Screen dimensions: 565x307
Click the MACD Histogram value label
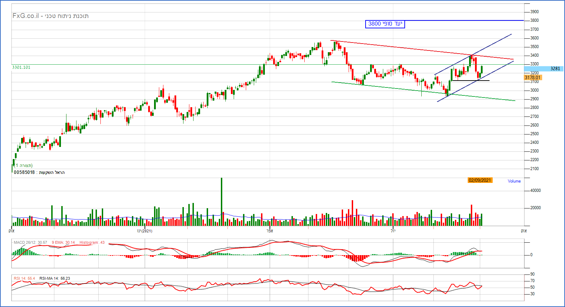(92, 243)
